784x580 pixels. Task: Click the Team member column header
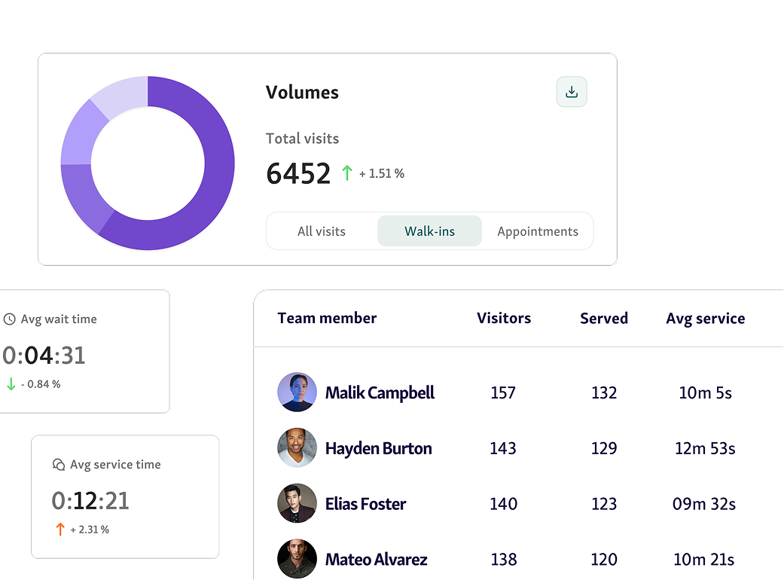point(327,318)
